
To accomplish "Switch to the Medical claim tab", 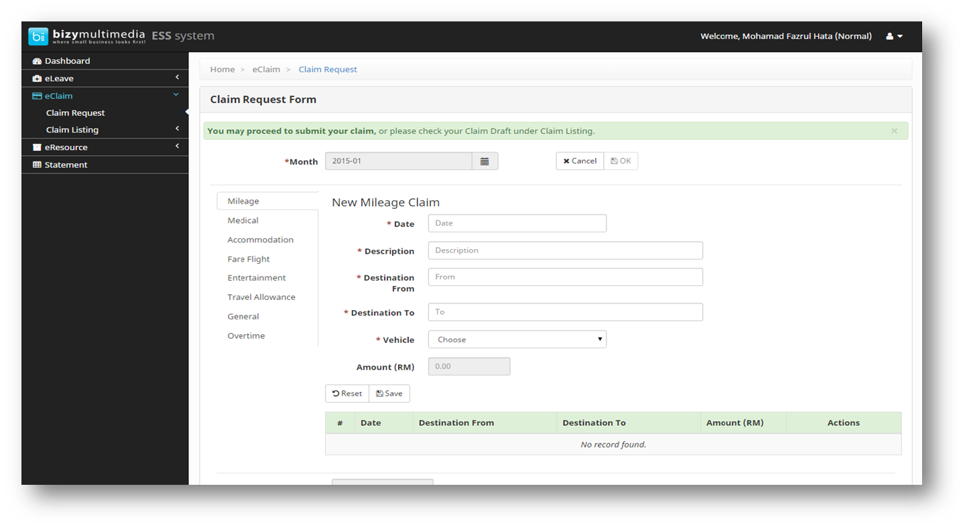I will (243, 220).
